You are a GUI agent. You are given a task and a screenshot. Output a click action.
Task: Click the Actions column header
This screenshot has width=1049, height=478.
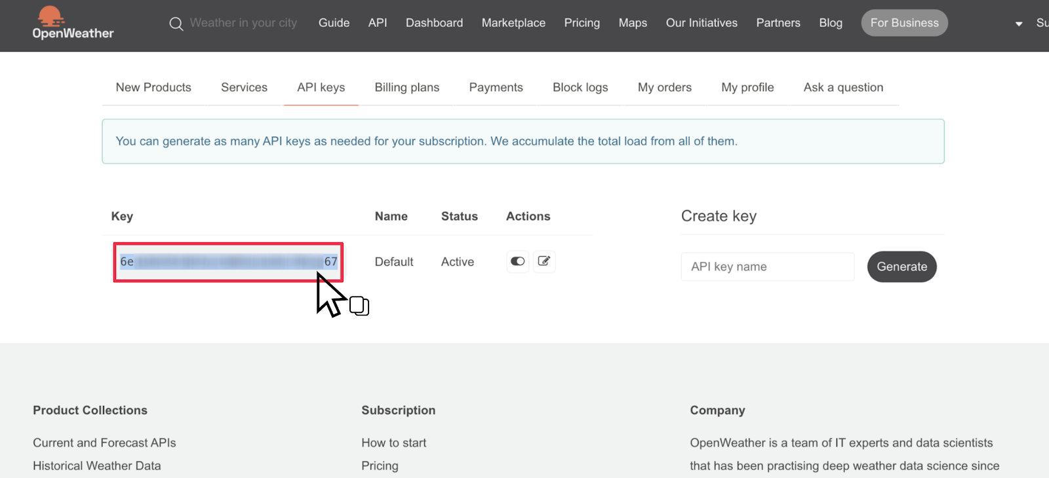pos(528,216)
